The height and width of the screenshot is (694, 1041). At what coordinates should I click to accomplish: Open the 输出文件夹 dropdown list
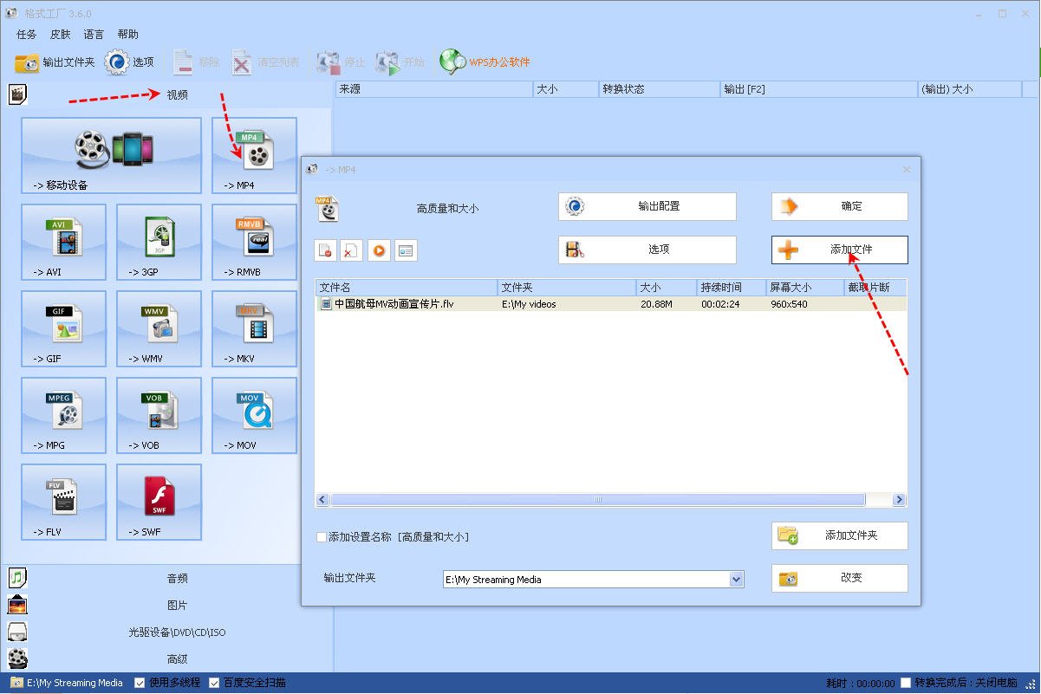coord(736,580)
